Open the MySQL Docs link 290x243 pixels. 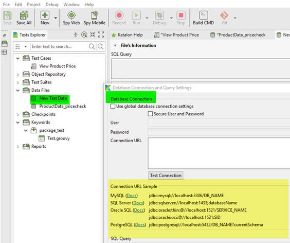pyautogui.click(x=132, y=196)
